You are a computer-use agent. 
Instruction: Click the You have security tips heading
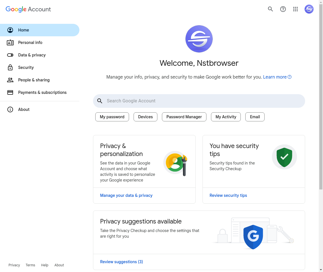[234, 150]
